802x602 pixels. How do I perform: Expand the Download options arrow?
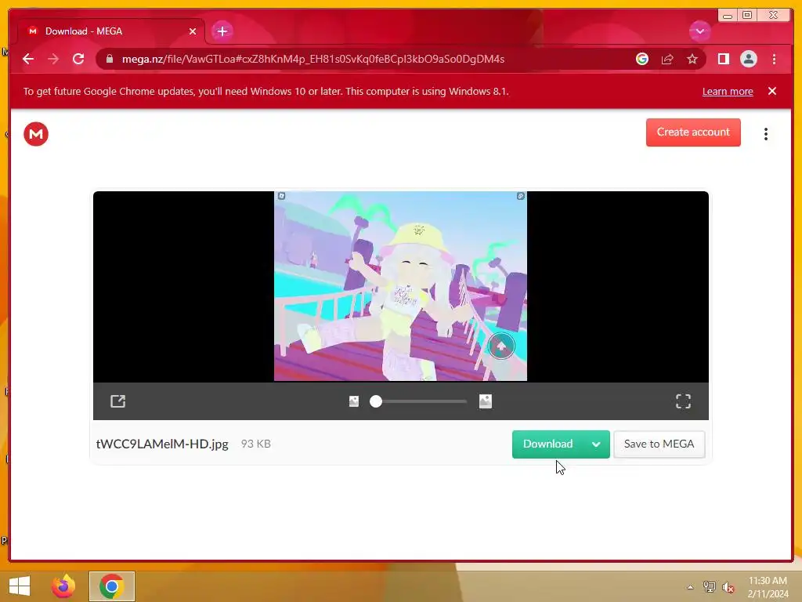[596, 444]
